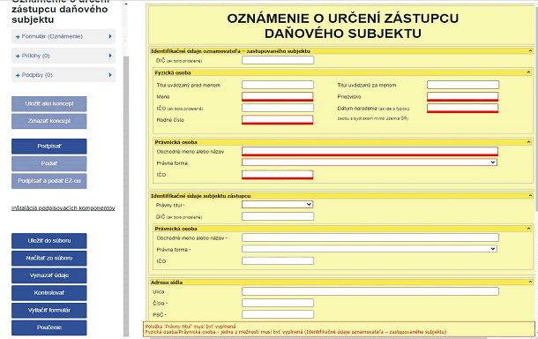
Task: Click the Vymazať údaje button
Action: 49,275
